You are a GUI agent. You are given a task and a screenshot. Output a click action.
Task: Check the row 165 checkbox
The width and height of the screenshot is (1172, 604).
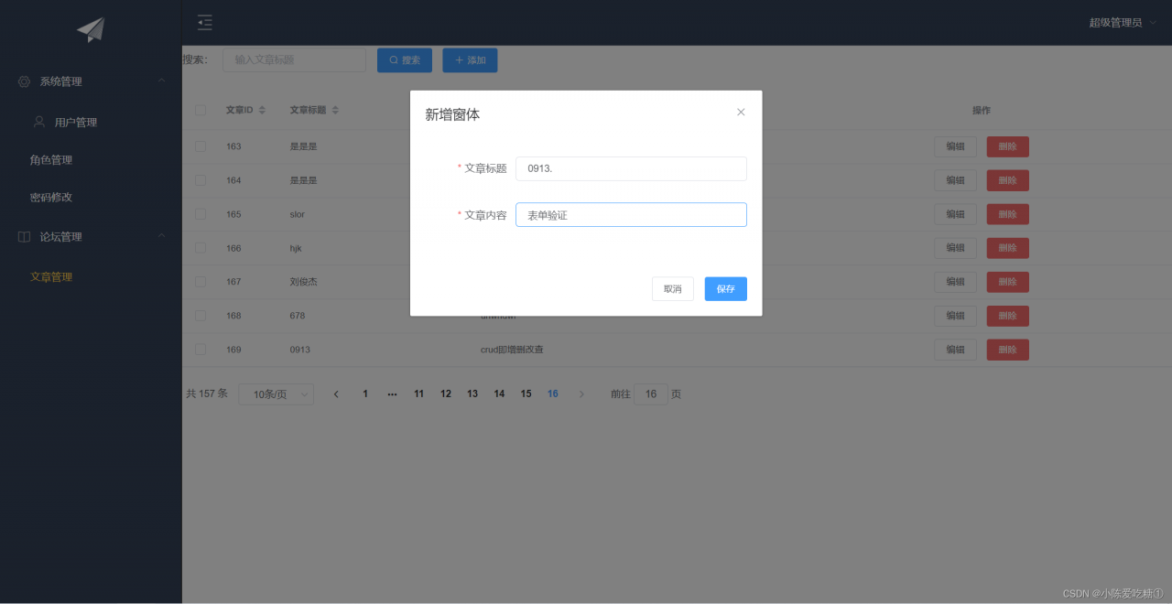coord(201,214)
